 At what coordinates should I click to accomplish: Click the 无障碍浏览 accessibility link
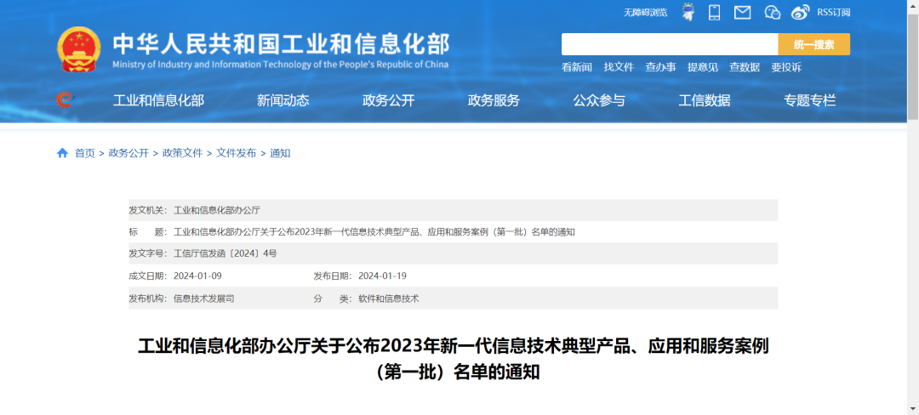coord(645,13)
